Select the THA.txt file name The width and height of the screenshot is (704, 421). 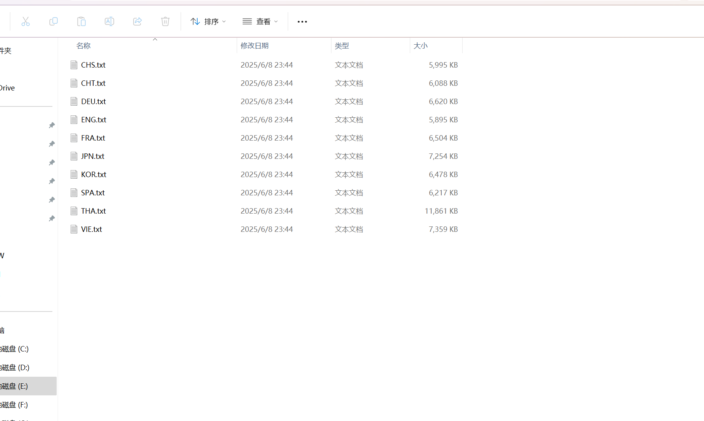(x=94, y=211)
